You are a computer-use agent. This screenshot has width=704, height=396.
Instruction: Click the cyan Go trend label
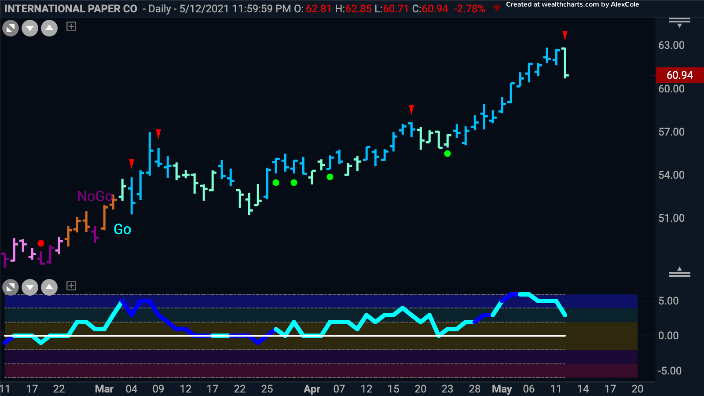pyautogui.click(x=122, y=229)
